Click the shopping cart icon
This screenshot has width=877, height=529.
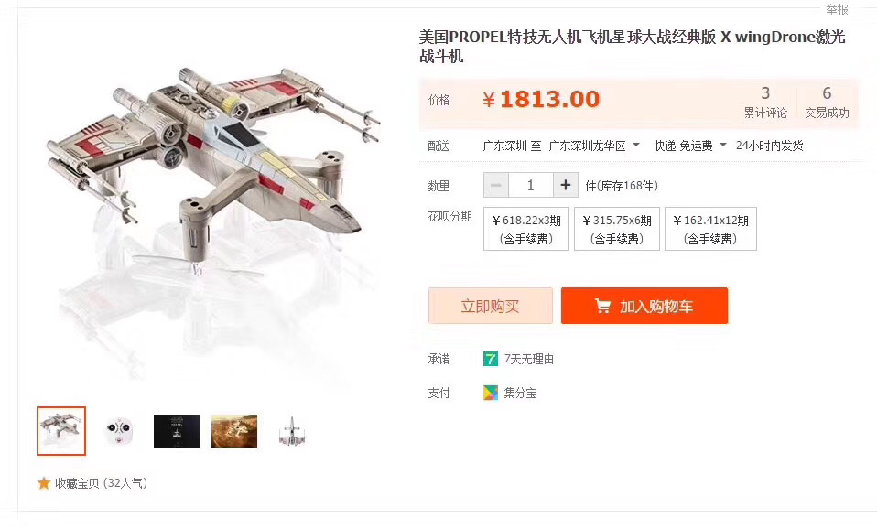[602, 306]
